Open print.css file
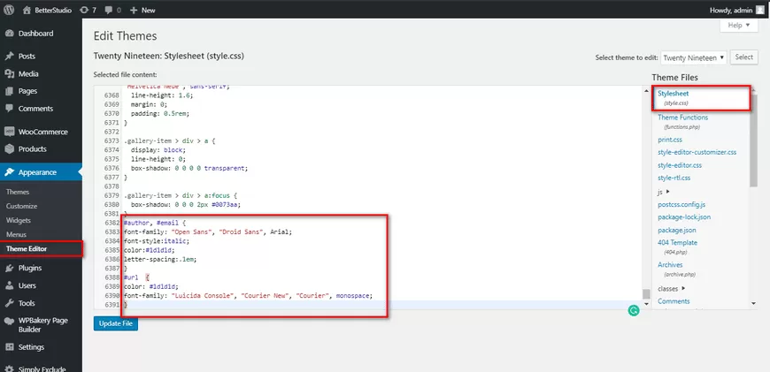 [670, 140]
